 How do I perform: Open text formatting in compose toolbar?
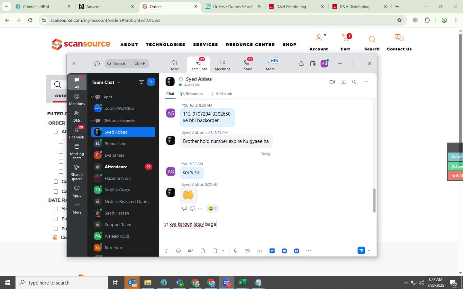pyautogui.click(x=166, y=251)
